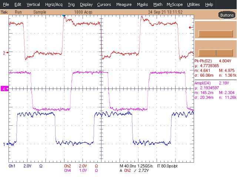Open the Vertical menu
237x177 pixels.
(33, 4)
